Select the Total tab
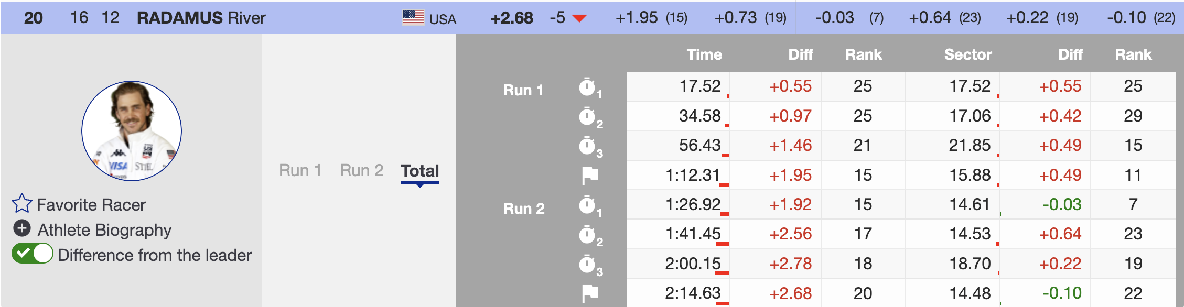The height and width of the screenshot is (307, 1184). 419,171
